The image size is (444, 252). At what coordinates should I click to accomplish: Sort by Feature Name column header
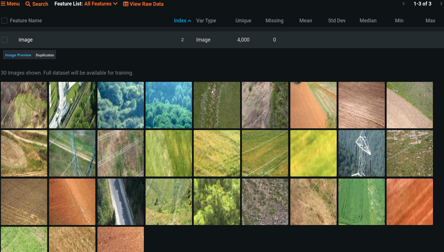point(26,21)
